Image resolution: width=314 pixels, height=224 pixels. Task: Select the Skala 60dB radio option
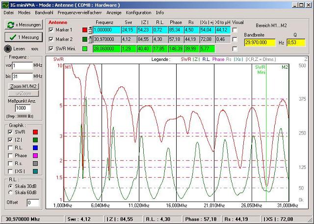coord(11,192)
